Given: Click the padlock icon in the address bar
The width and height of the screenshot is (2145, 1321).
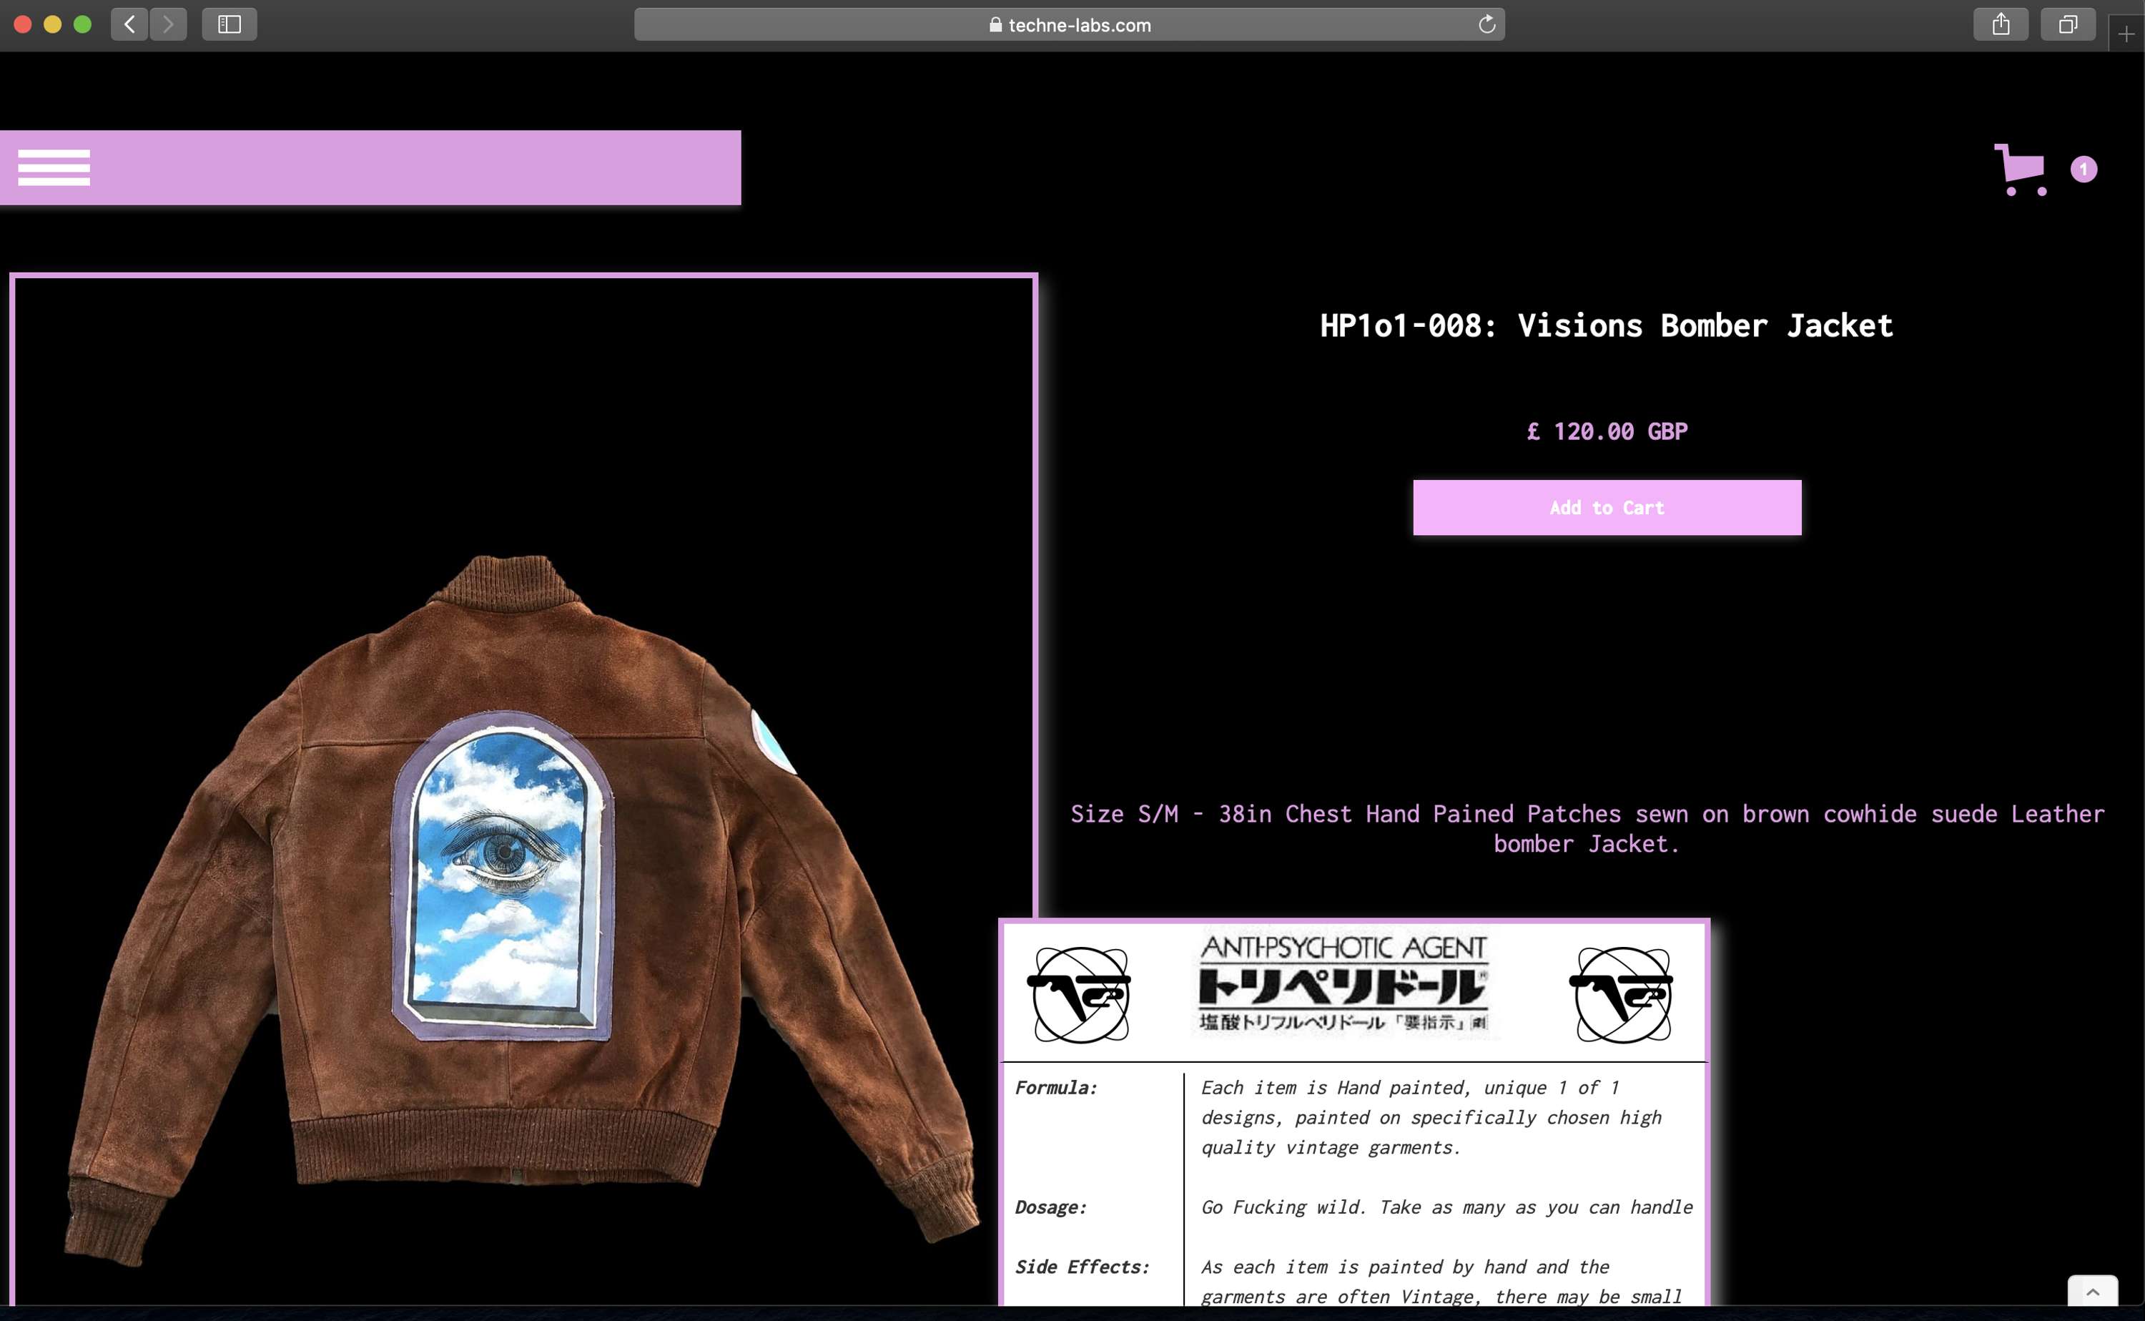Looking at the screenshot, I should tap(996, 24).
